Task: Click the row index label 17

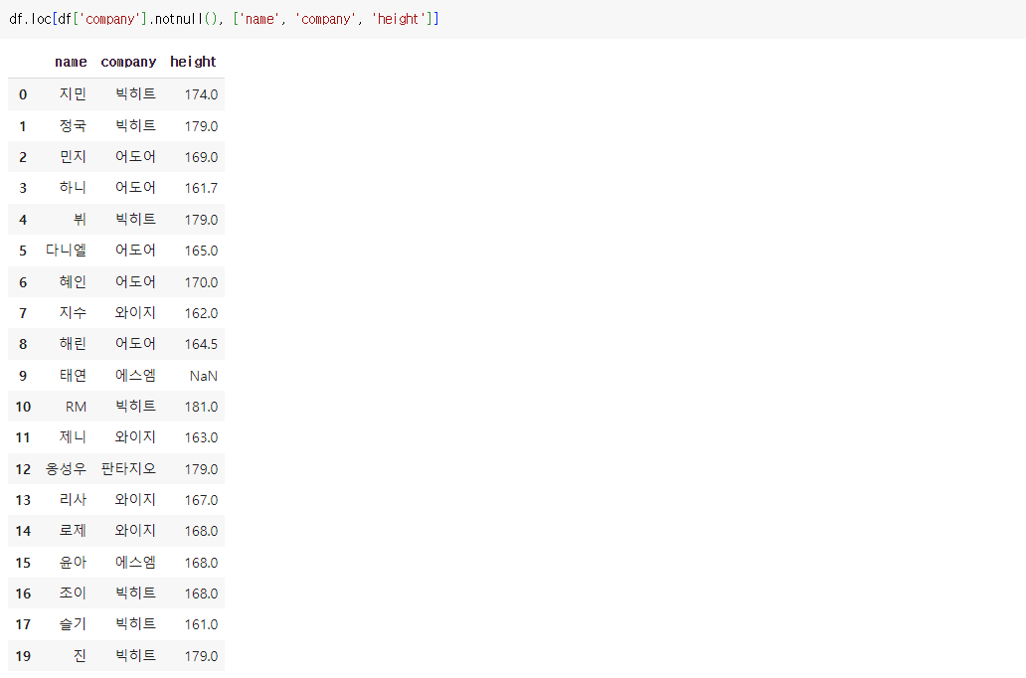Action: (23, 625)
